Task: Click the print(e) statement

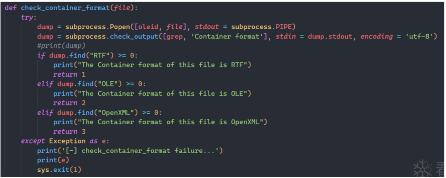Action: [53, 160]
